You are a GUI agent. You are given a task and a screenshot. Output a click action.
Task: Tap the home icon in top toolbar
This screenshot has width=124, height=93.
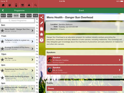3,5
